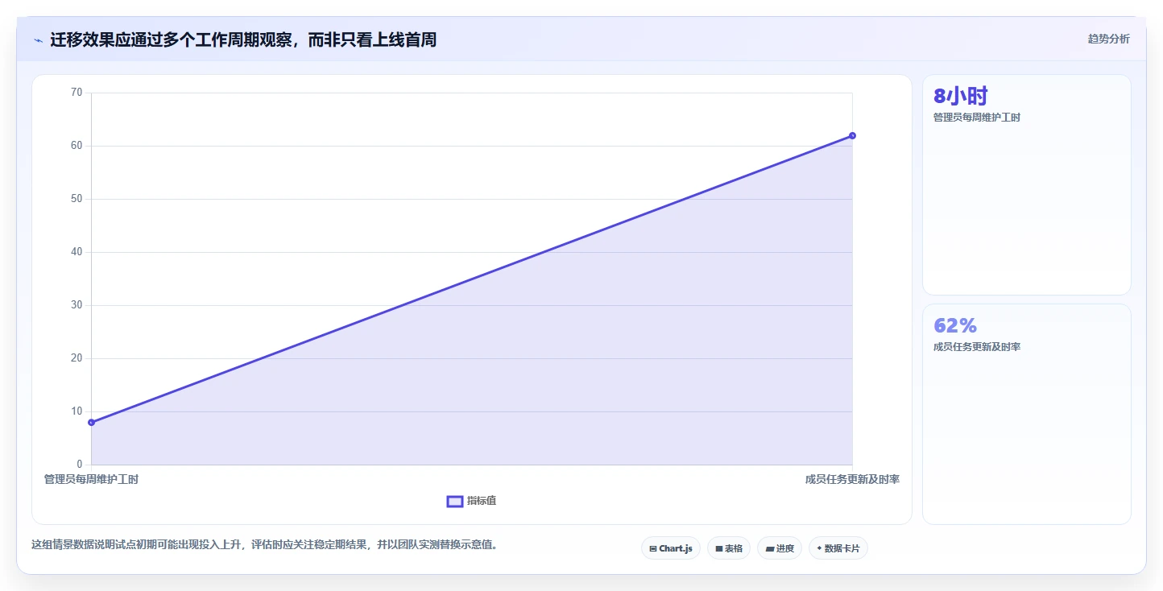Click the 趋势分析 label in header
1163x591 pixels.
1108,39
